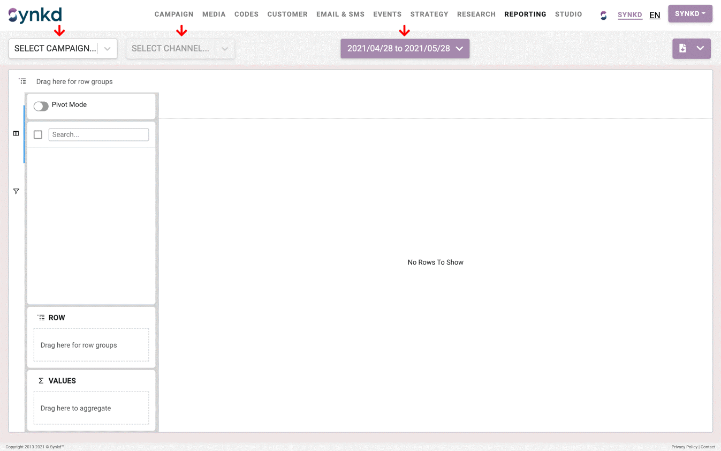Viewport: 721px width, 451px height.
Task: Click inside the column Search field
Action: (x=98, y=134)
